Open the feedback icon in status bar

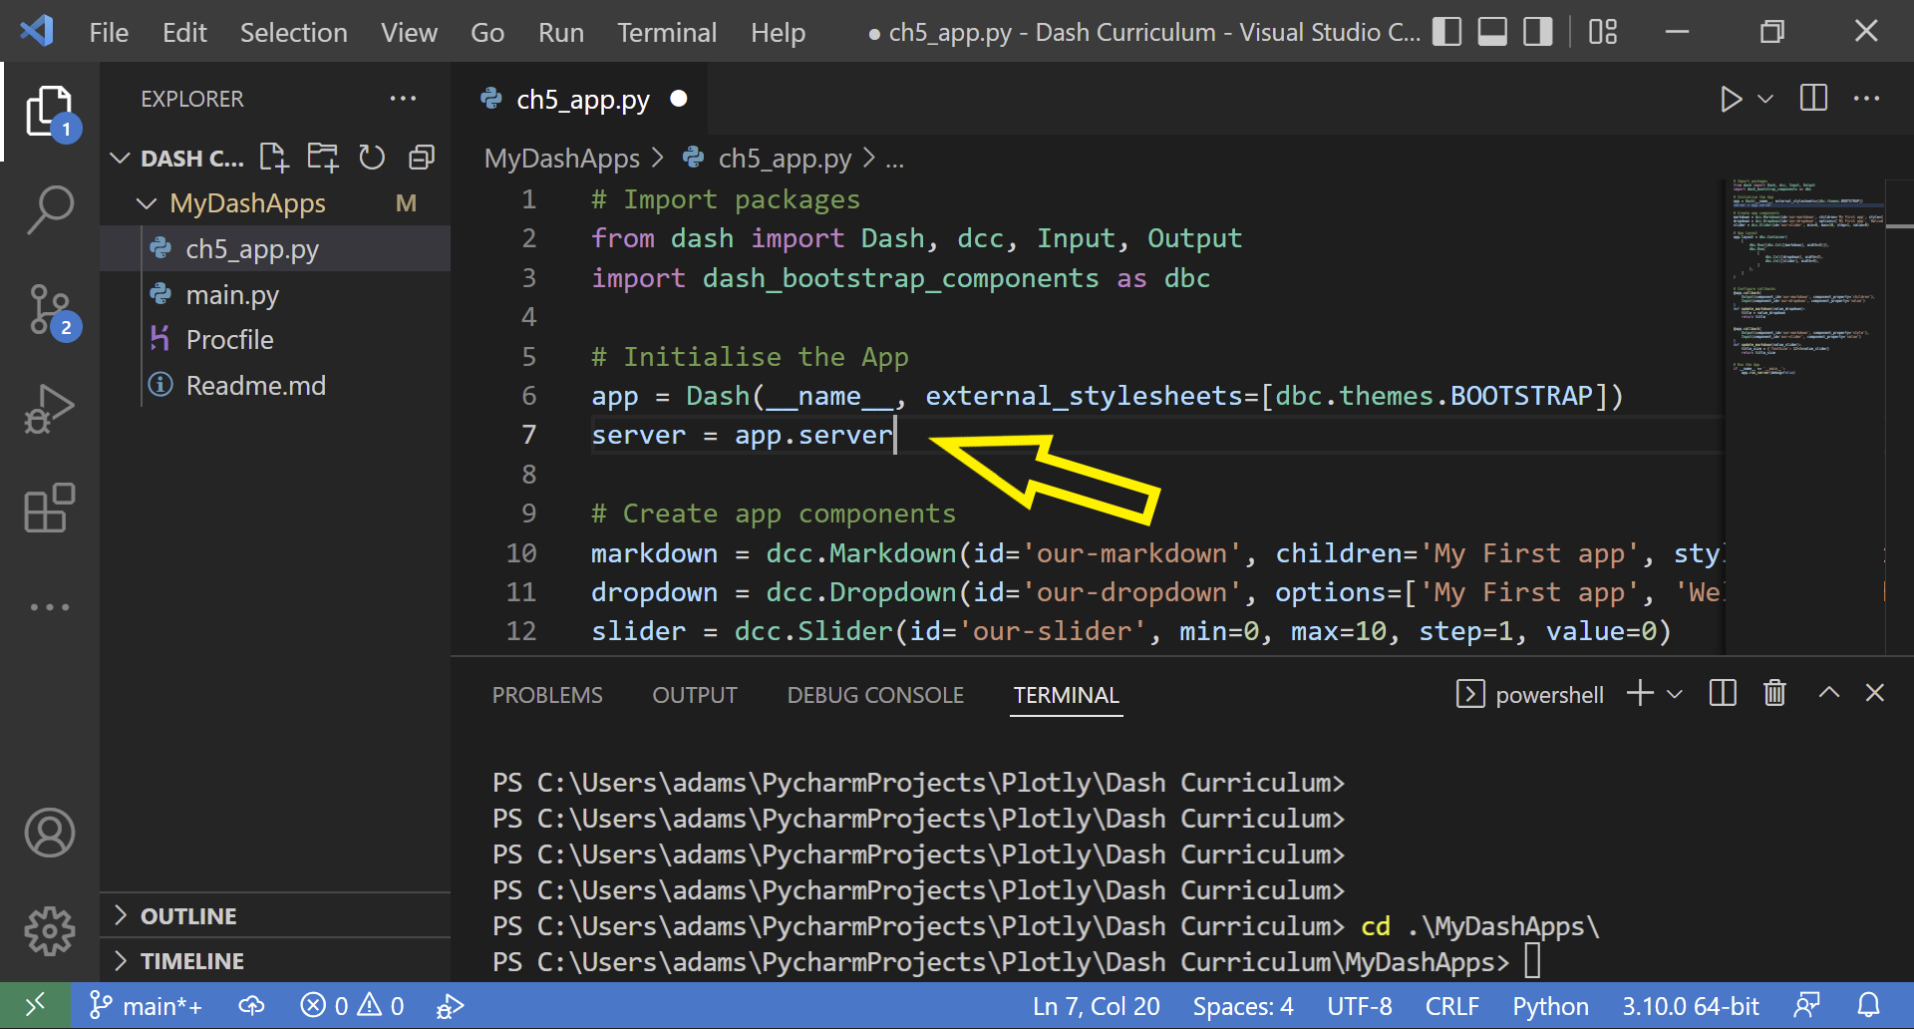[x=1806, y=1006]
